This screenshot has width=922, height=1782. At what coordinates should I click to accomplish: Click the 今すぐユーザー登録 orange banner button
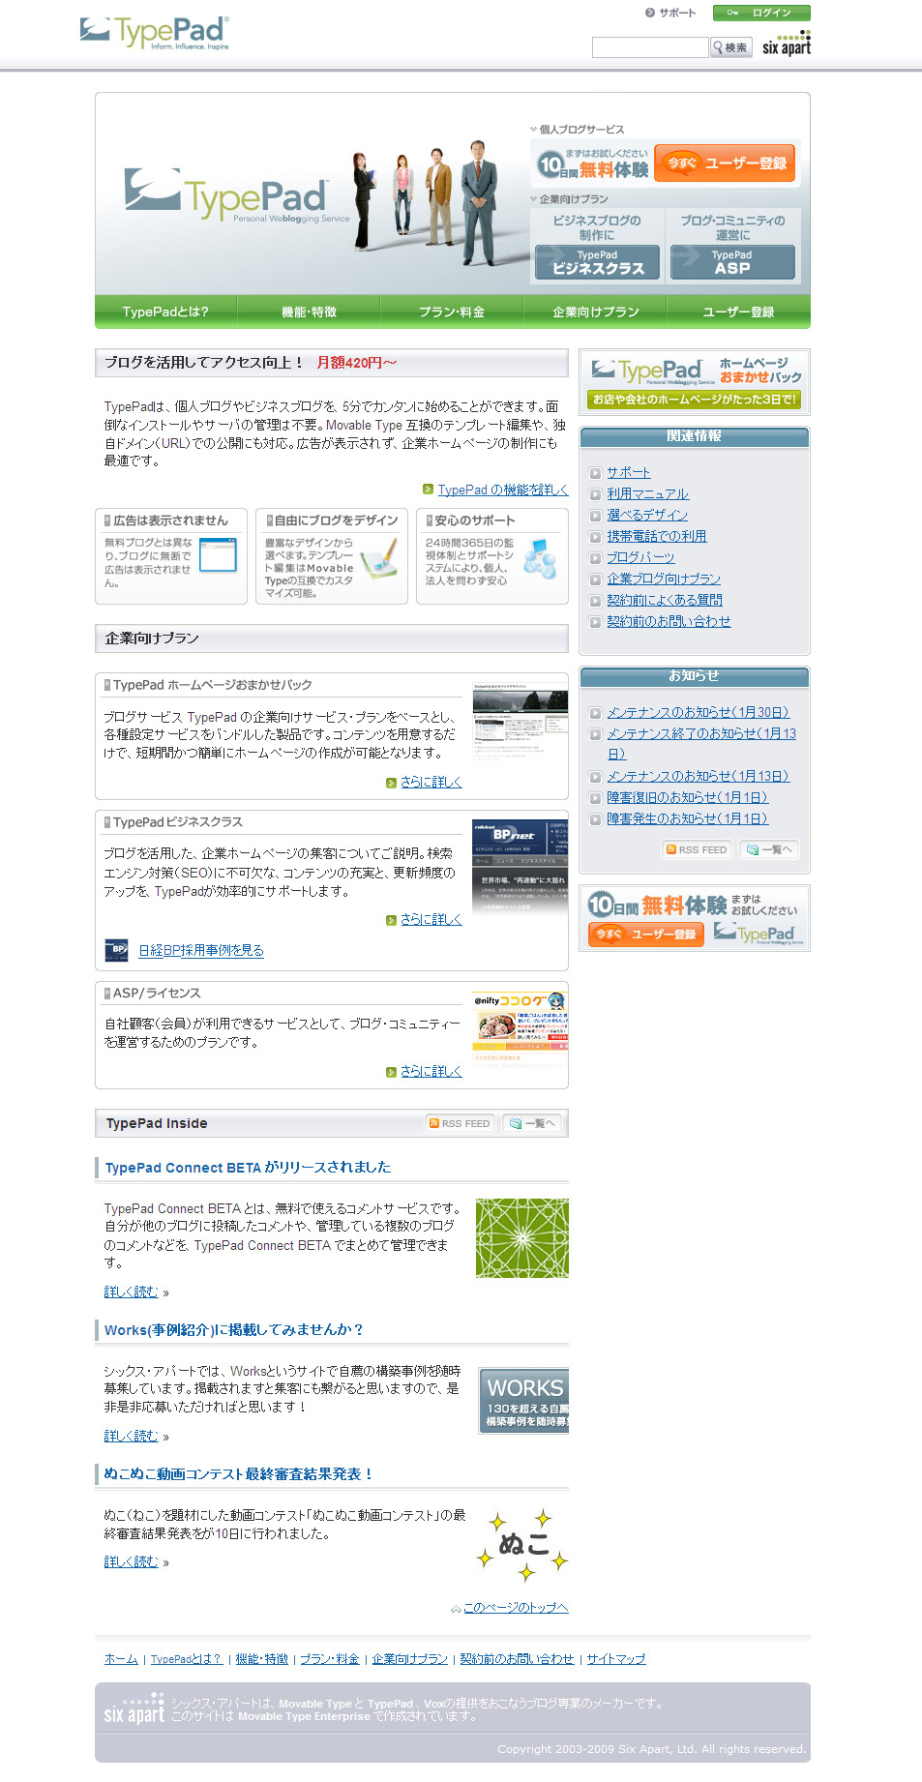point(726,163)
